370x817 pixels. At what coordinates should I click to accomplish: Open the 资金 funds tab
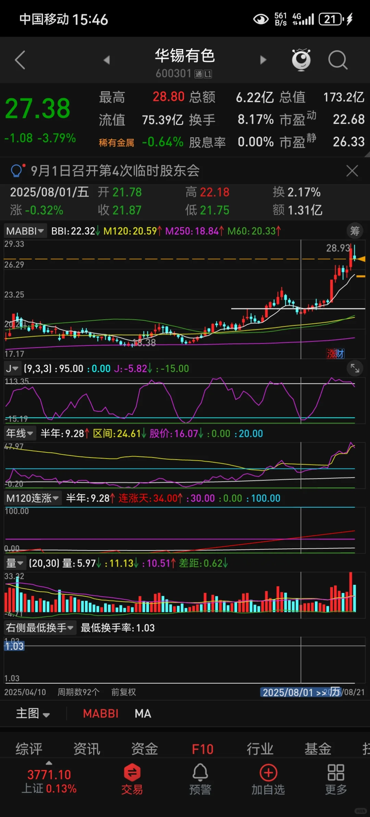tap(145, 749)
